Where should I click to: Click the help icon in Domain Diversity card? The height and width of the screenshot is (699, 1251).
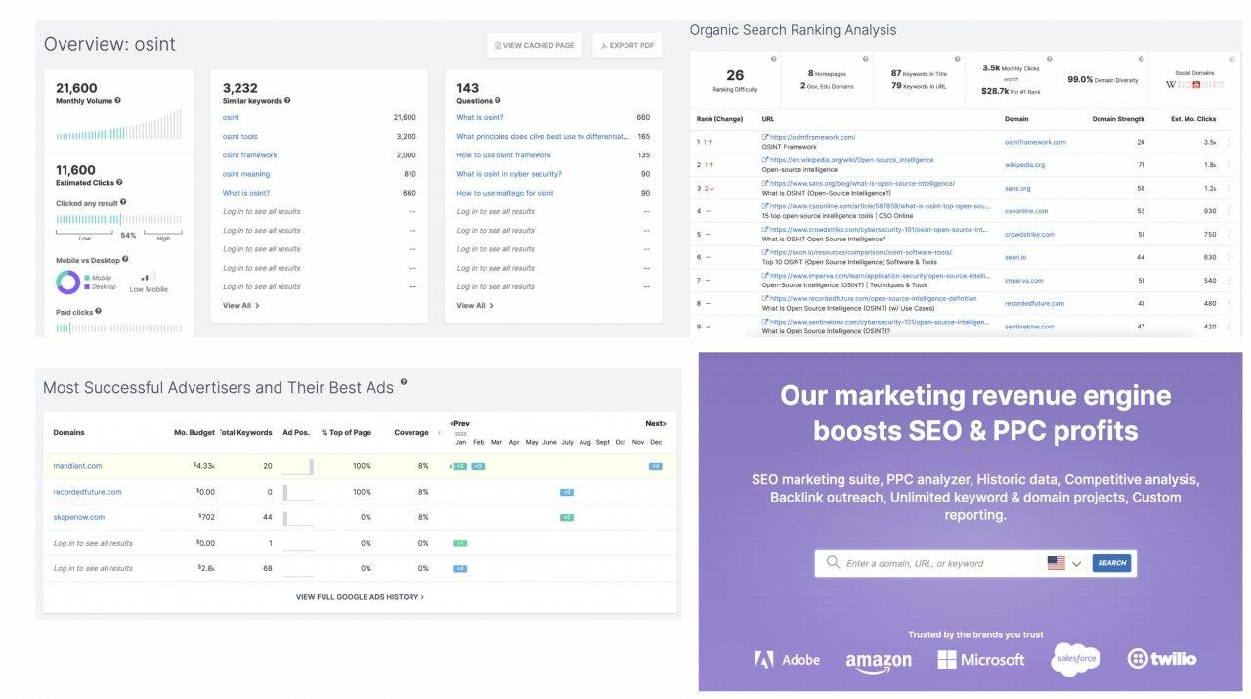(1141, 60)
